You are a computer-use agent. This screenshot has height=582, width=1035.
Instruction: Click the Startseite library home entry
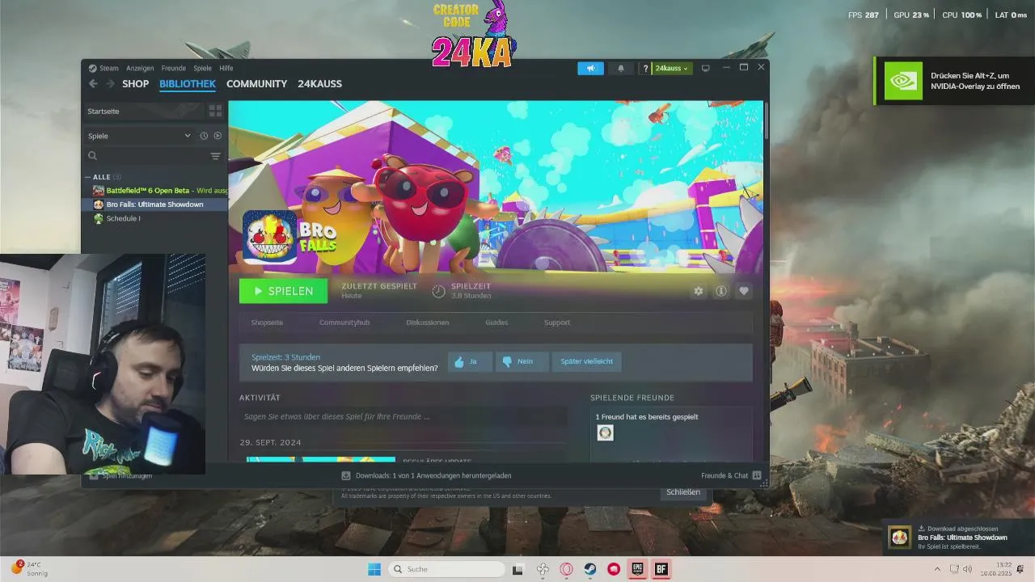(x=144, y=111)
